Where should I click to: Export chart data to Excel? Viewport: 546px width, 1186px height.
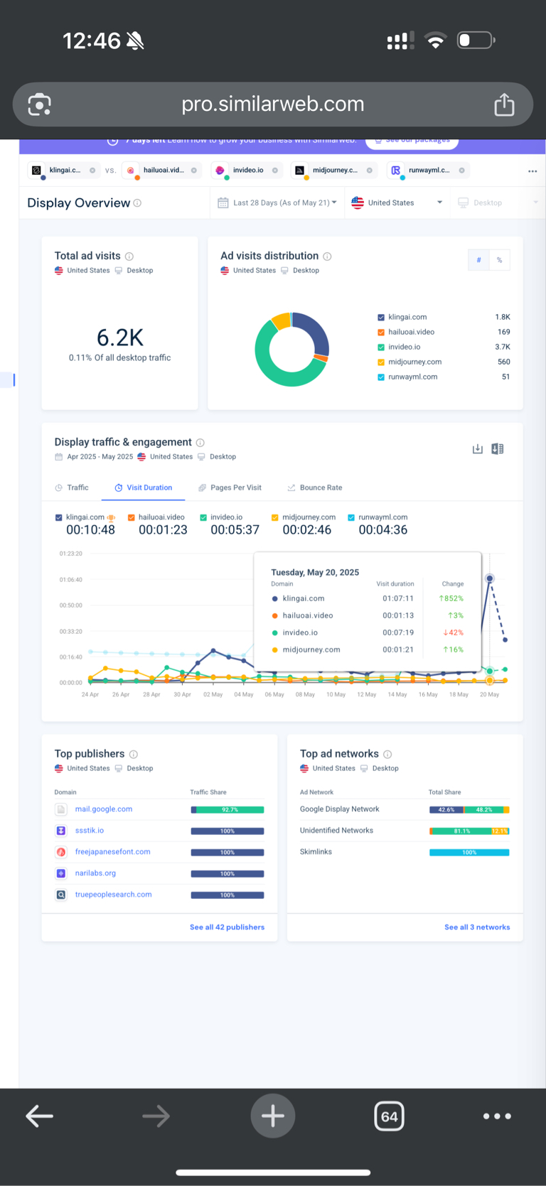[x=498, y=449]
